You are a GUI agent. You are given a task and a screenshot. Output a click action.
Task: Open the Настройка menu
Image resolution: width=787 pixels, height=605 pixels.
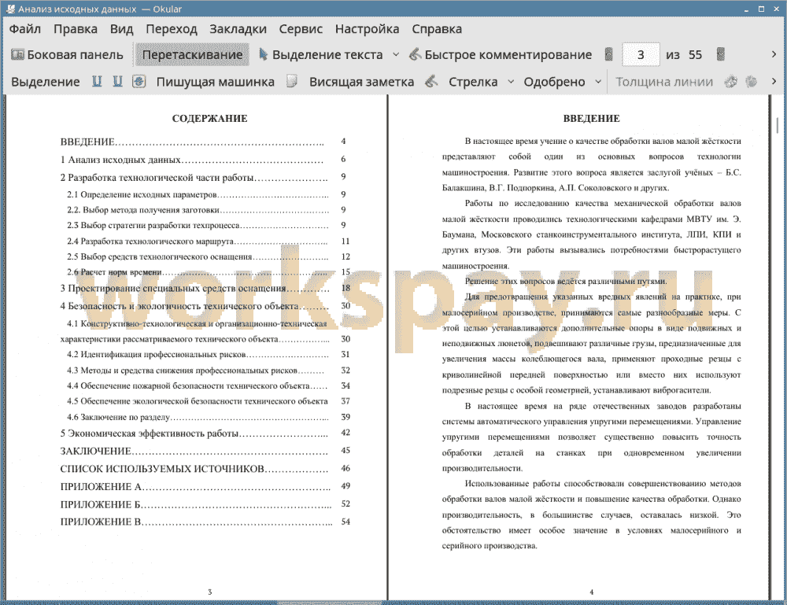coord(367,29)
